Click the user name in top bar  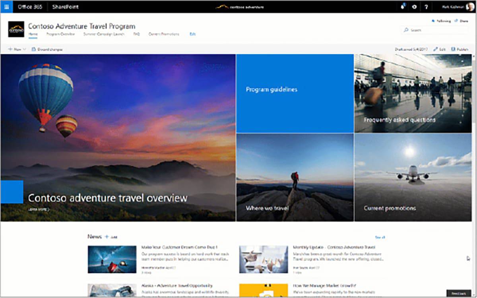452,7
